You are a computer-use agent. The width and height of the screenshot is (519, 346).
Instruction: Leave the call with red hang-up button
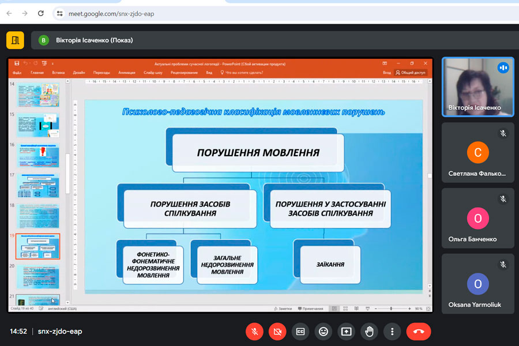coord(419,332)
